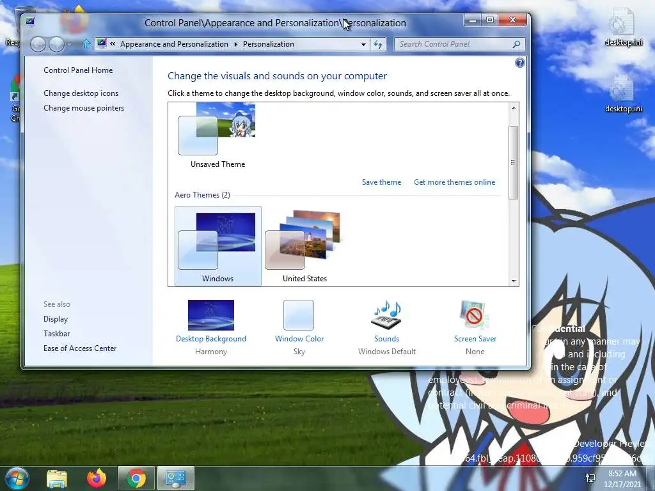Open the clock showing 8:52 AM
The width and height of the screenshot is (655, 491).
click(622, 478)
